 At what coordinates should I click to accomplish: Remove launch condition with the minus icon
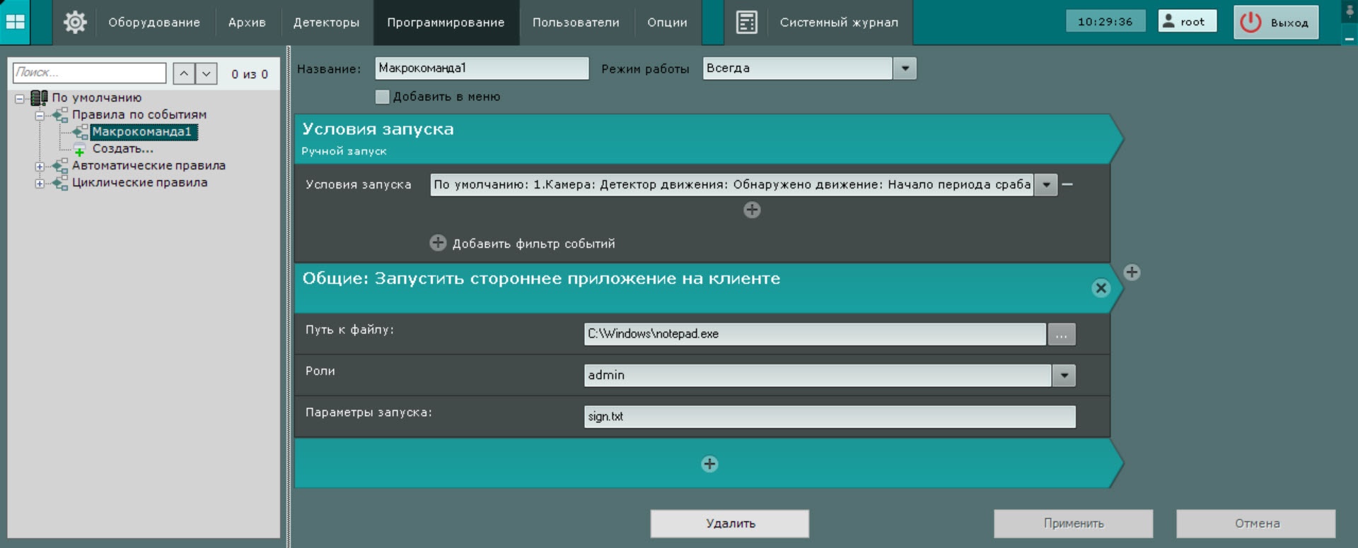(x=1068, y=184)
